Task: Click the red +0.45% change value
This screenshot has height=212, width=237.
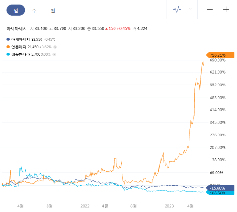Action: [123, 29]
